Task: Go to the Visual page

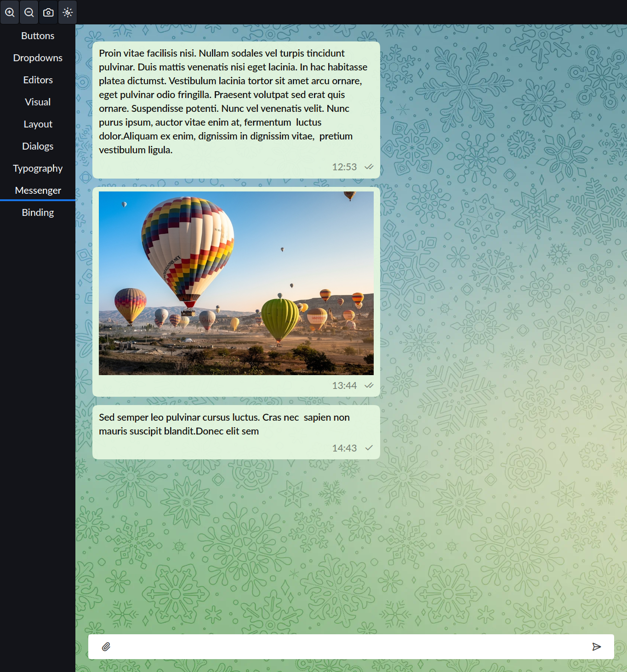Action: [x=38, y=102]
